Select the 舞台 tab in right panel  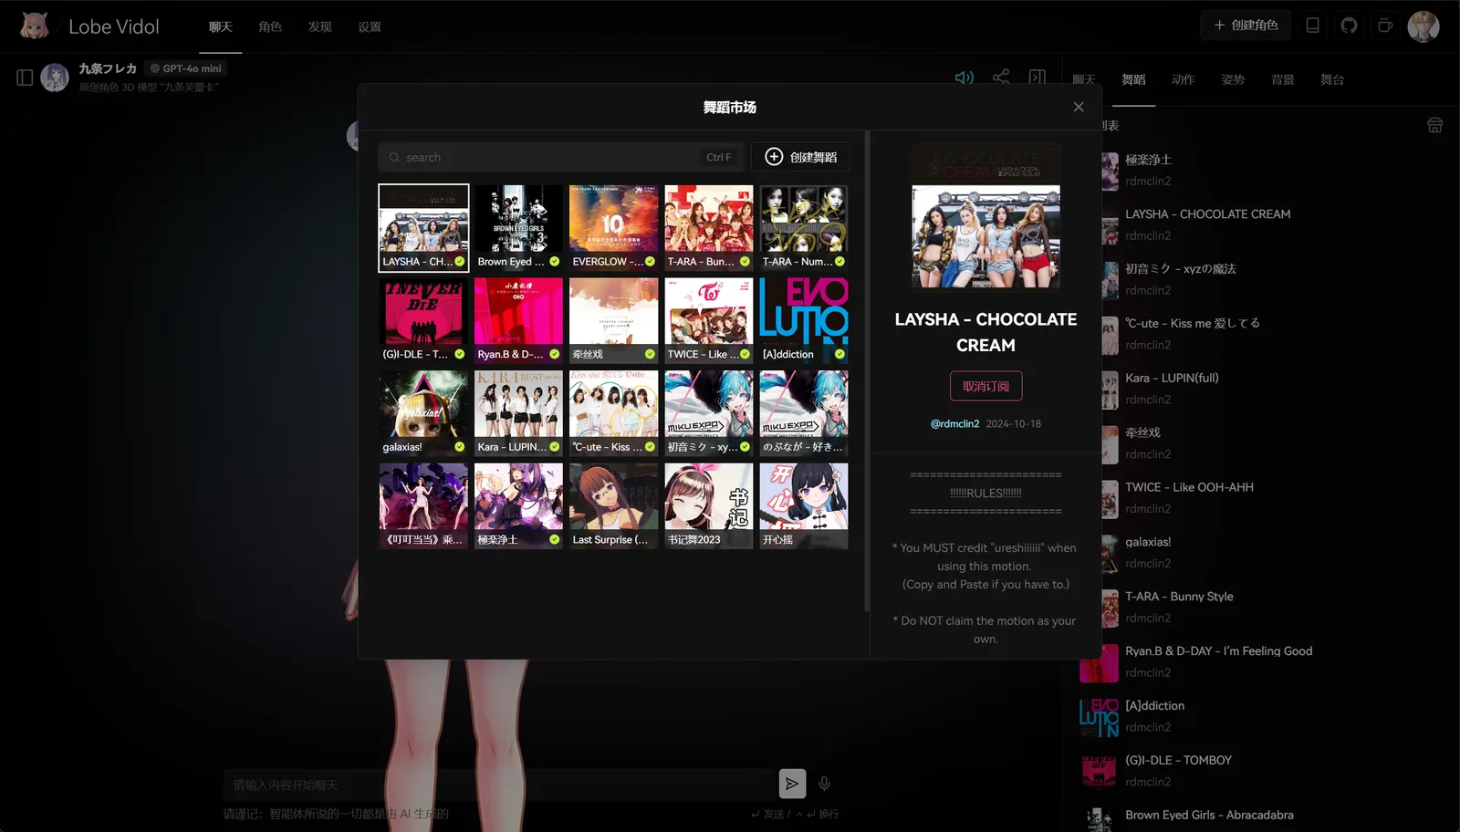point(1332,79)
